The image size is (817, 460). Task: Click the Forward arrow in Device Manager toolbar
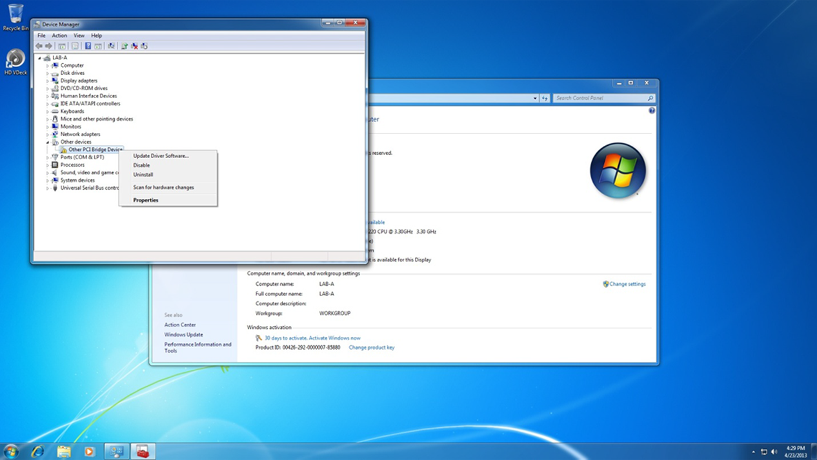pos(48,46)
